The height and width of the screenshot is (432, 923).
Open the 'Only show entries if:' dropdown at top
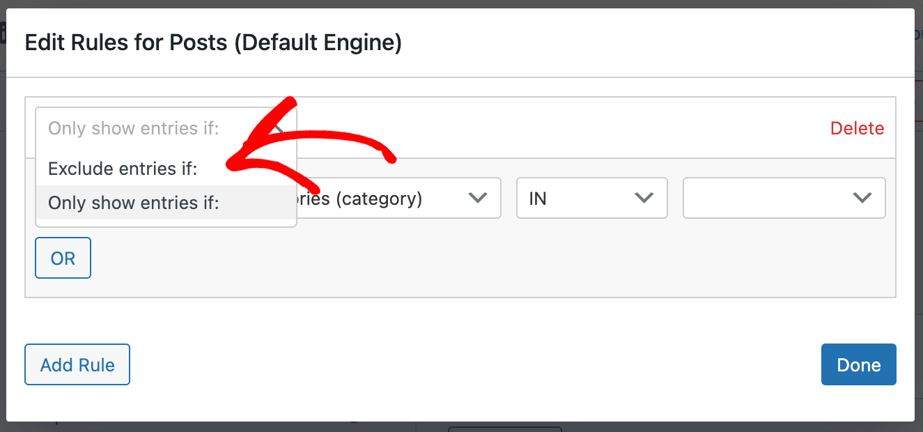[166, 128]
